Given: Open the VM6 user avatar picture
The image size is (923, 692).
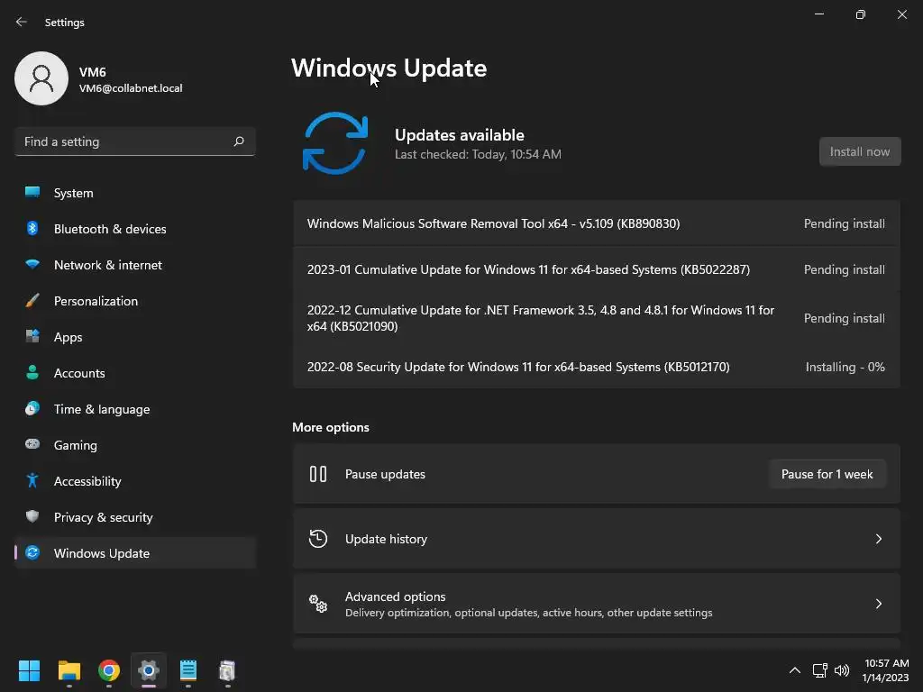Looking at the screenshot, I should 41,78.
